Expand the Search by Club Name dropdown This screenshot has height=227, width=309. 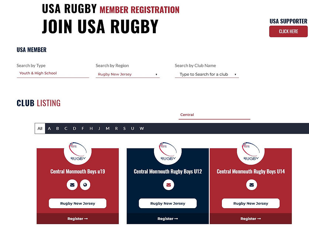pyautogui.click(x=206, y=74)
